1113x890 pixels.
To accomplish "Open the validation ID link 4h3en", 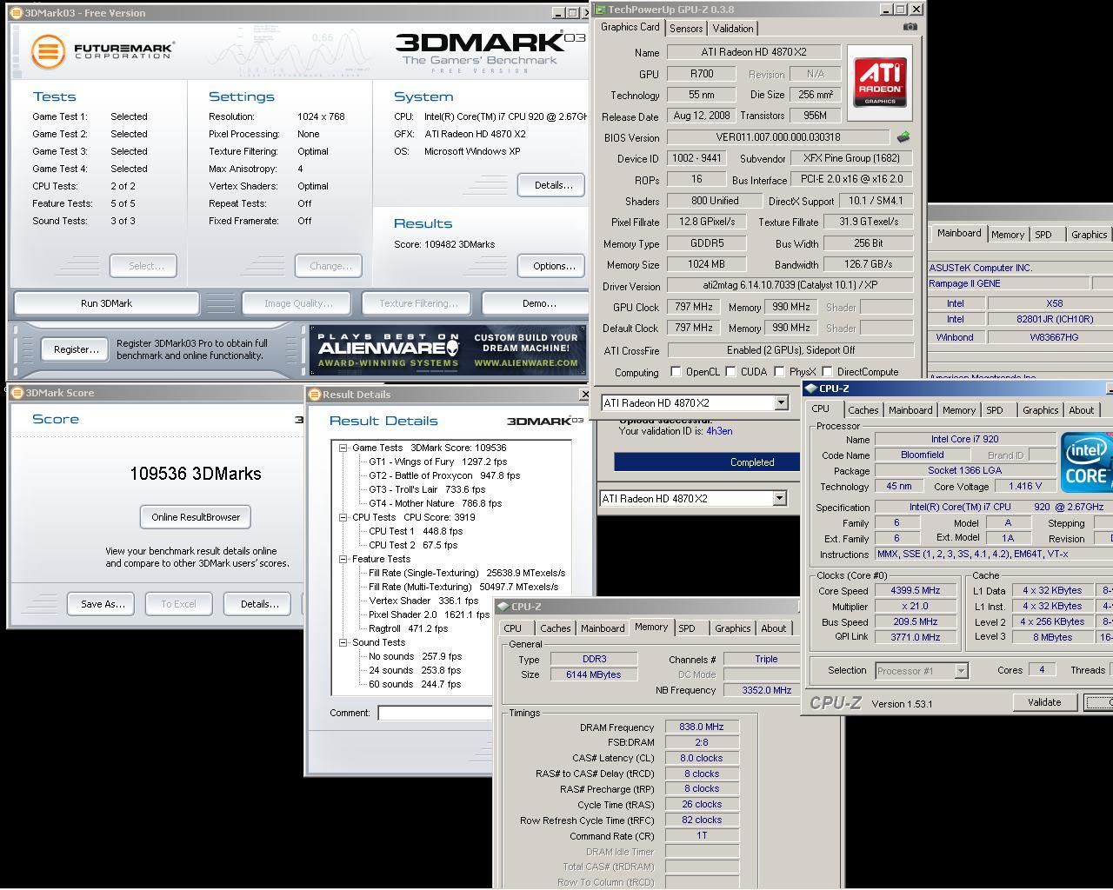I will coord(719,431).
